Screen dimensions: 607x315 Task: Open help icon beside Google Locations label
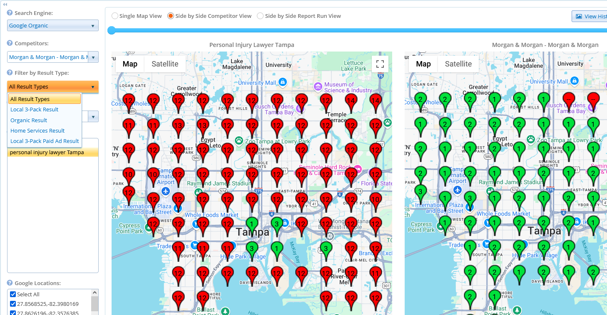10,283
